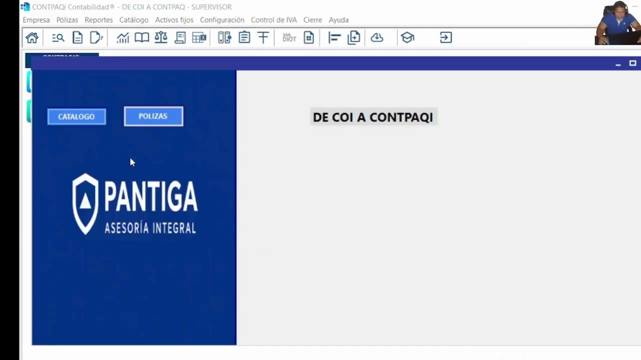Open the Catálogo menu

pyautogui.click(x=134, y=20)
